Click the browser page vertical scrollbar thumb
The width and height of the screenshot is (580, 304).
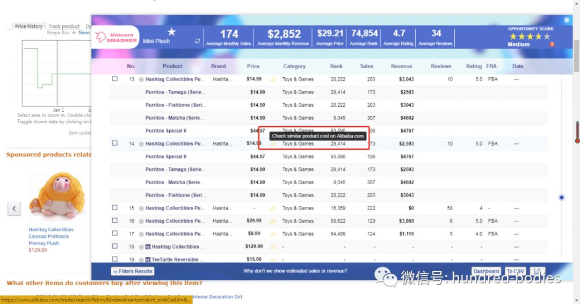click(x=577, y=56)
